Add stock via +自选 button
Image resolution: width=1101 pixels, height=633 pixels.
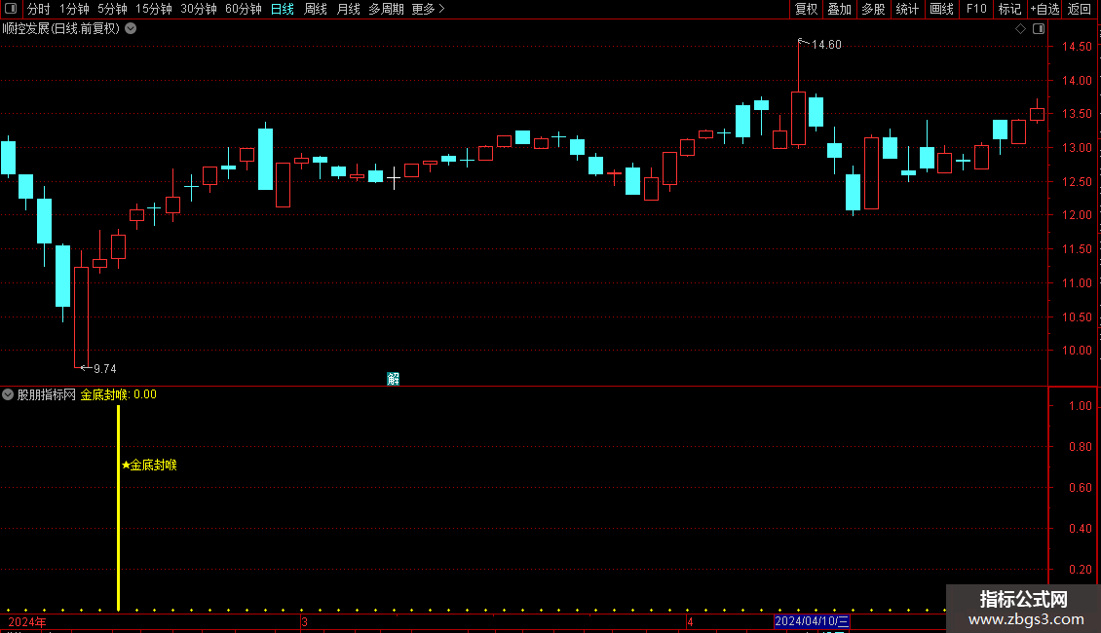pos(1044,9)
